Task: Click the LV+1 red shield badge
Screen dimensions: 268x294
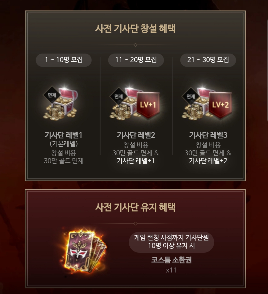Action: click(148, 105)
